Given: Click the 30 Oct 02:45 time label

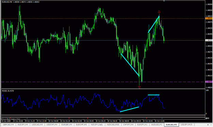Looking at the screenshot, I should point(77,121).
